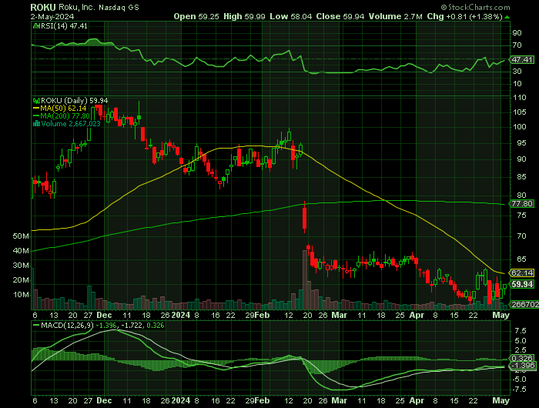
Task: Click the 30 level on RSI axis
Action: (517, 72)
